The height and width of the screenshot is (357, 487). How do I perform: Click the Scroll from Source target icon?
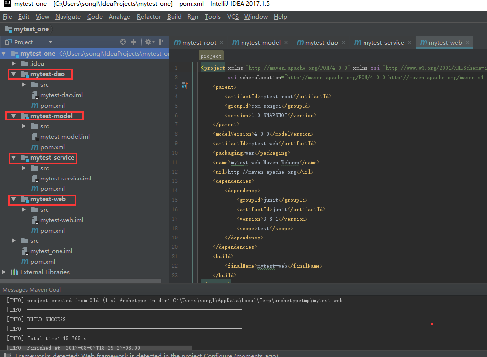[x=123, y=42]
